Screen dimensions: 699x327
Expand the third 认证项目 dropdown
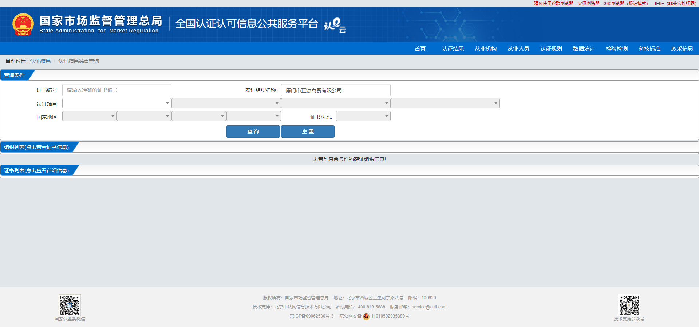(x=336, y=103)
